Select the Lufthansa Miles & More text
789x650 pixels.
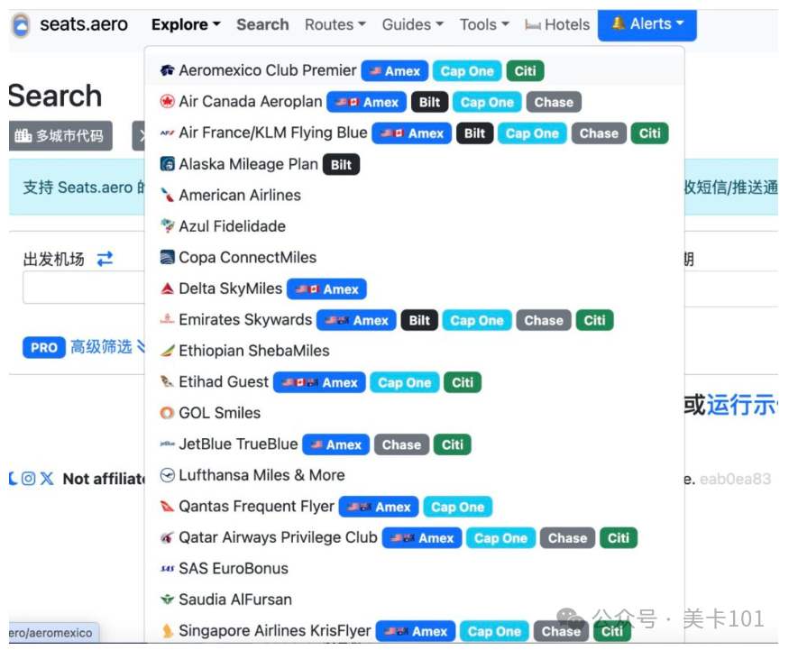pyautogui.click(x=261, y=475)
